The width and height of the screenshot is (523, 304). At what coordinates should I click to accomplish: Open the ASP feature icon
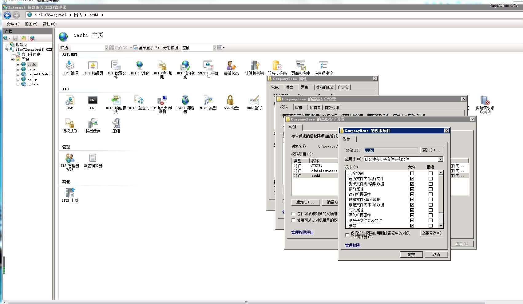coord(70,100)
